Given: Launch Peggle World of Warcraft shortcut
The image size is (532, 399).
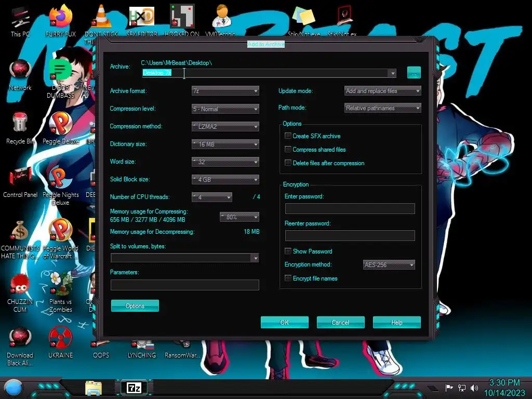Looking at the screenshot, I should point(60,240).
